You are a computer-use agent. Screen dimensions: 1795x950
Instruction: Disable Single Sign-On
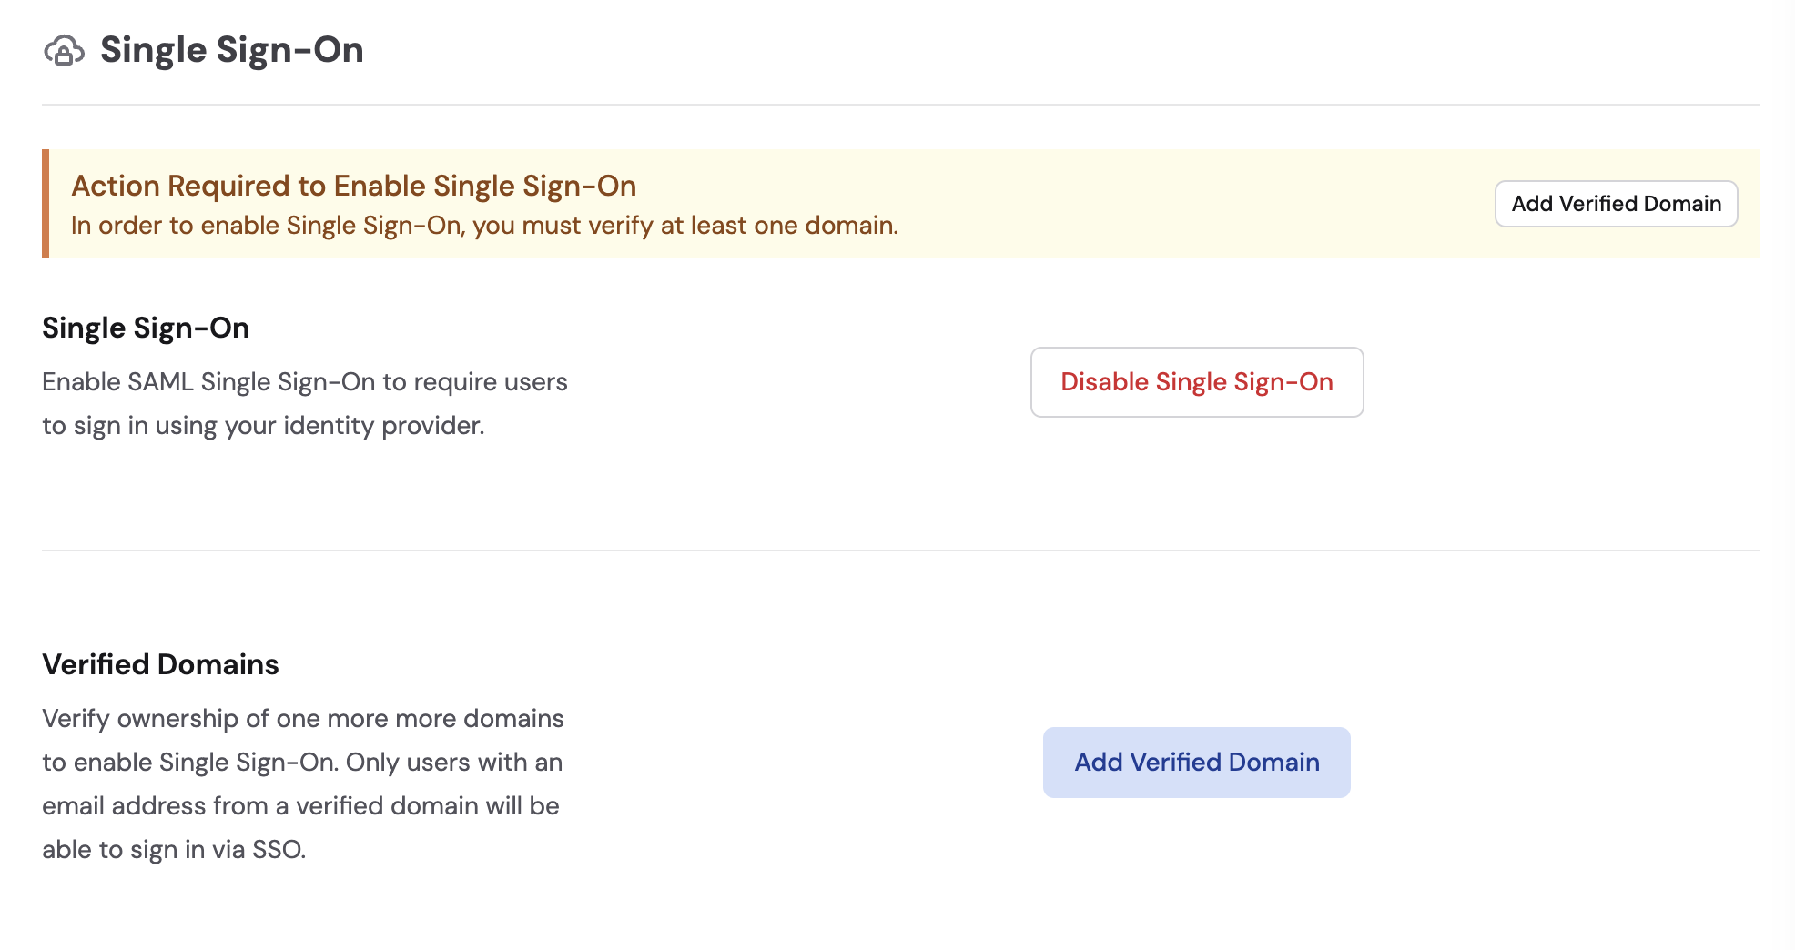pos(1196,382)
